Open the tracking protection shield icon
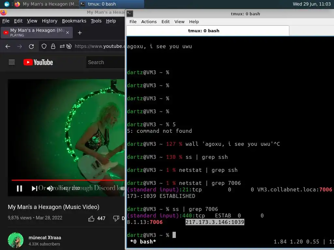Image resolution: width=334 pixels, height=250 pixels. click(44, 46)
